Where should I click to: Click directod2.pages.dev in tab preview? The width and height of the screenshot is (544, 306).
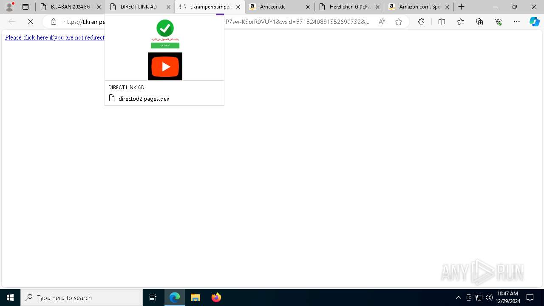click(x=144, y=99)
